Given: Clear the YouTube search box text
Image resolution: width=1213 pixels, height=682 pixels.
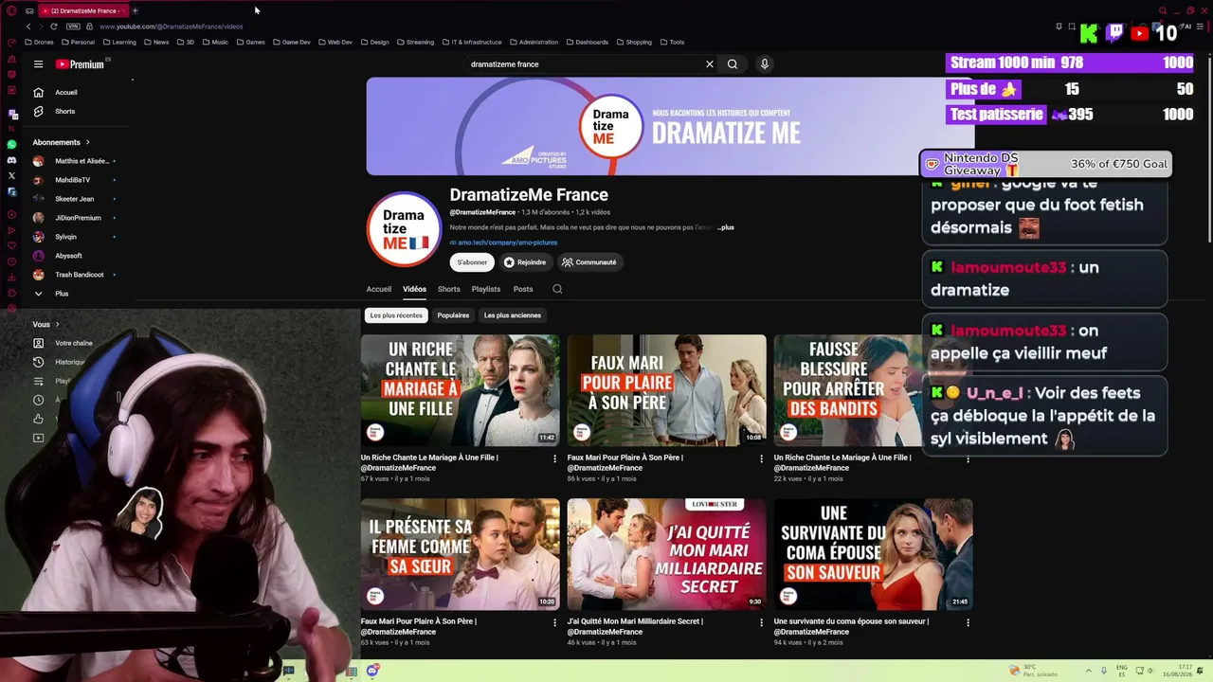Looking at the screenshot, I should click(x=709, y=64).
